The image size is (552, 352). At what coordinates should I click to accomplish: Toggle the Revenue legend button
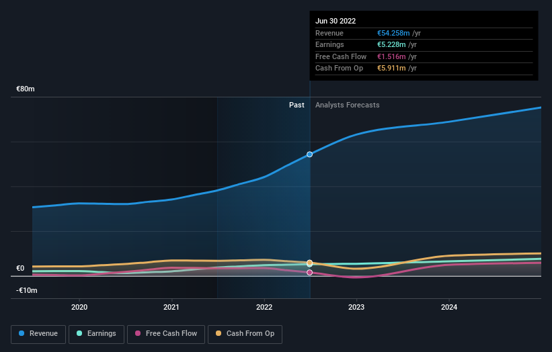tap(38, 334)
